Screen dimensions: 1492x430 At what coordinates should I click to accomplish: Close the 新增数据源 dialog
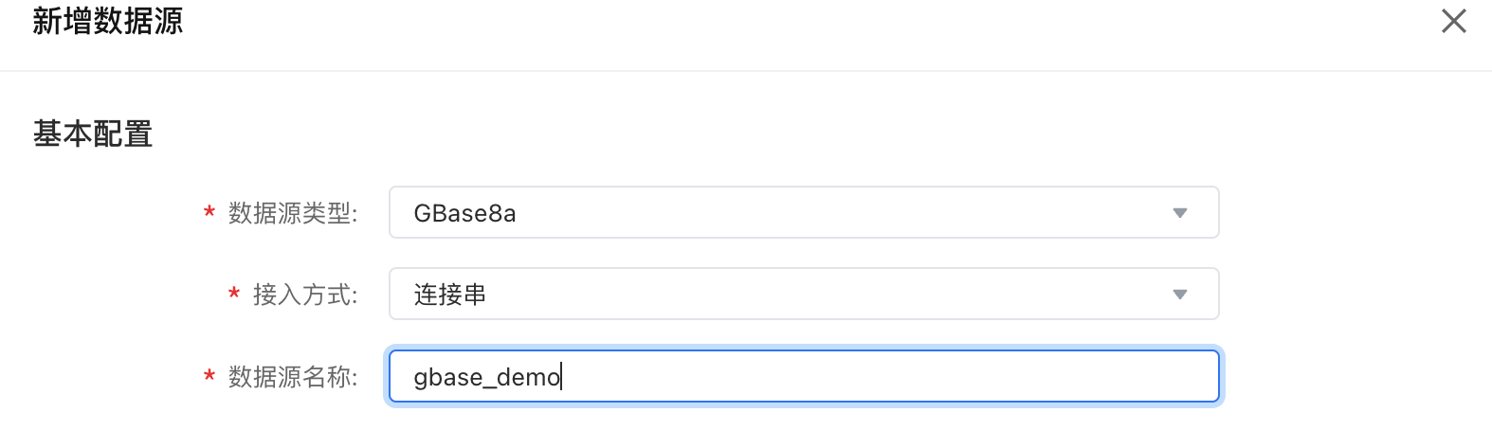click(1453, 21)
